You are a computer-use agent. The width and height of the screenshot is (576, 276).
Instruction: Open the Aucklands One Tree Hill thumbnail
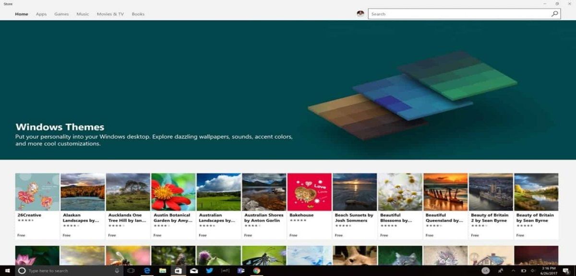coord(128,192)
